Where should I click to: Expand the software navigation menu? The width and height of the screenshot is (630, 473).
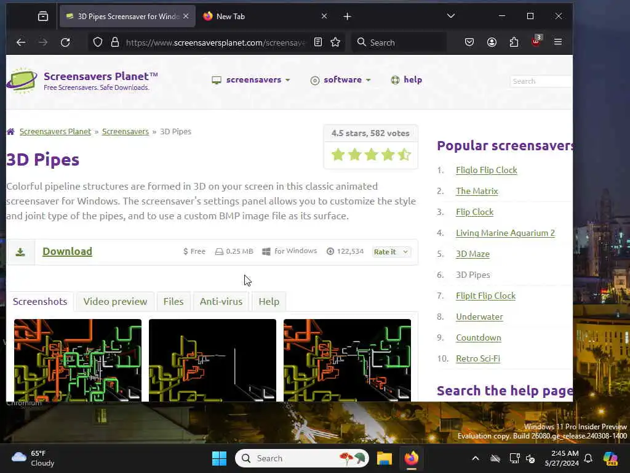click(x=341, y=79)
